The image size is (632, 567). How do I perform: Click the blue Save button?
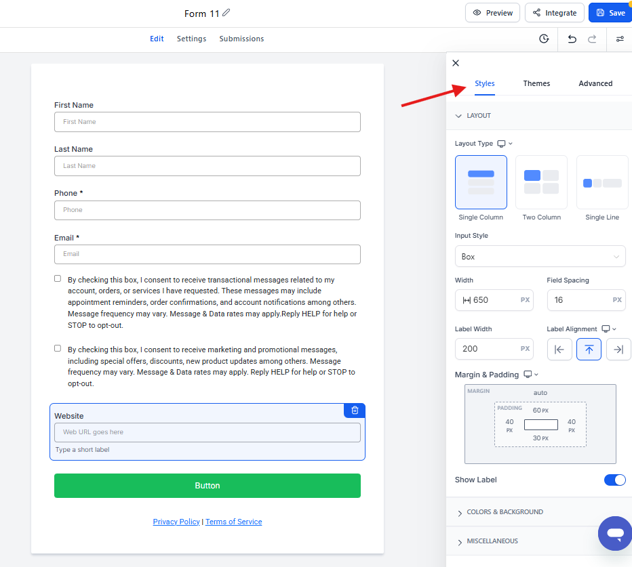pos(610,13)
